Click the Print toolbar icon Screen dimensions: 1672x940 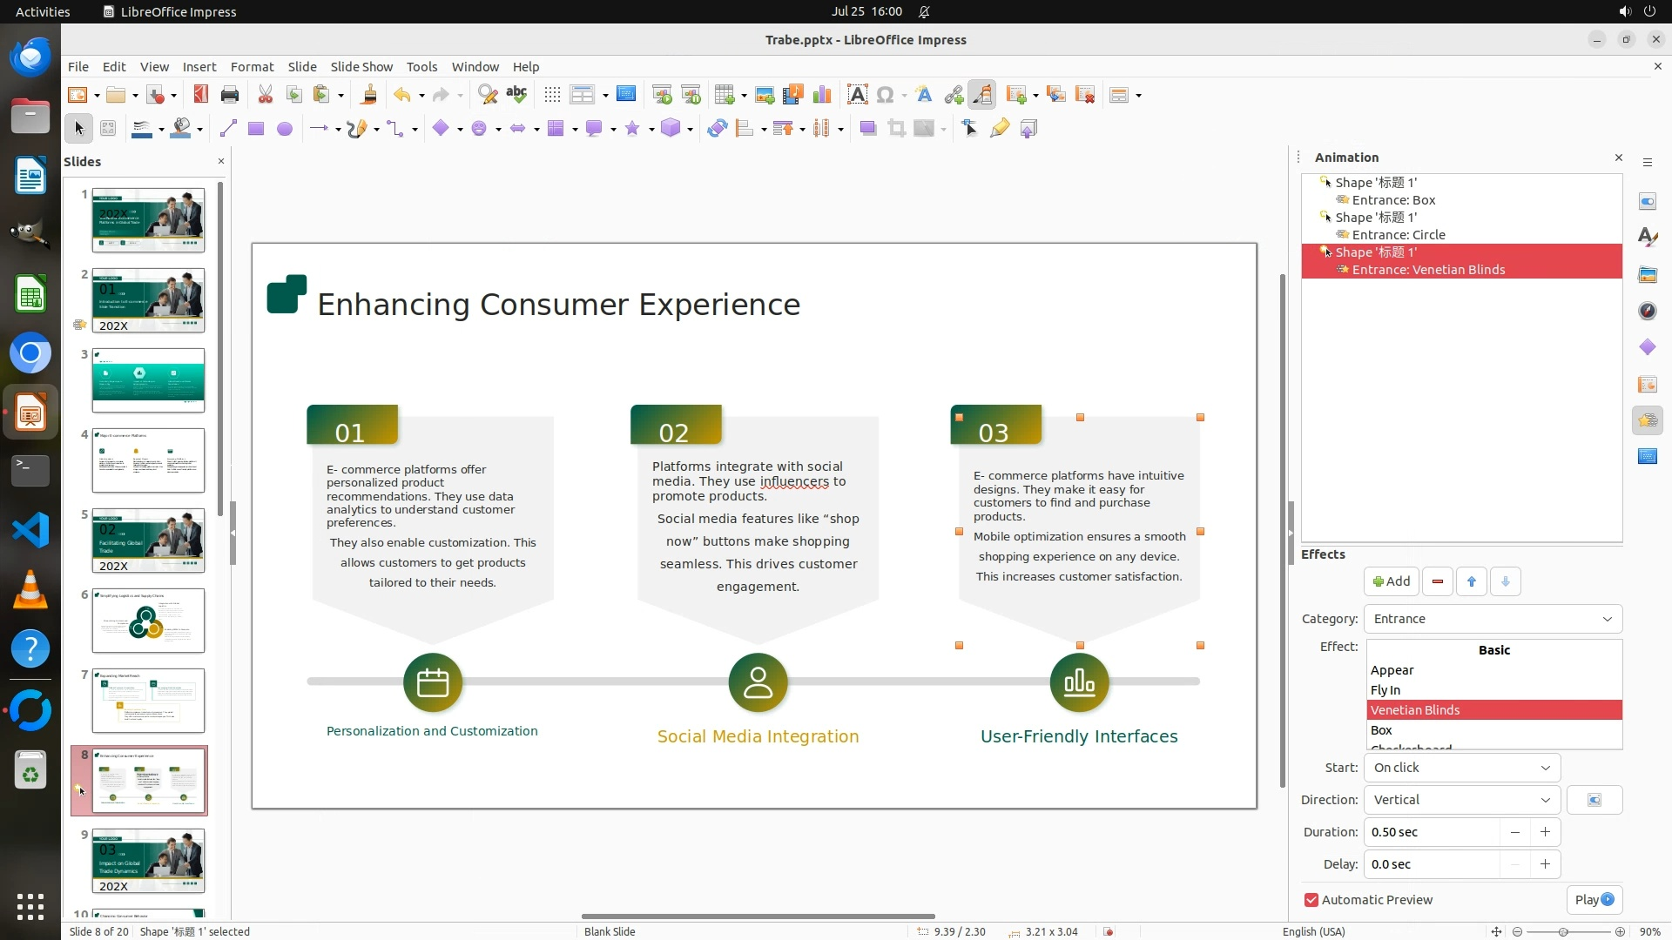pyautogui.click(x=230, y=95)
